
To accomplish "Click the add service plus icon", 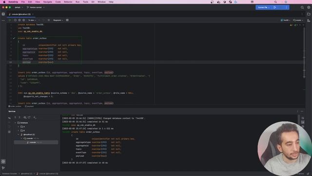I will 35,117.
